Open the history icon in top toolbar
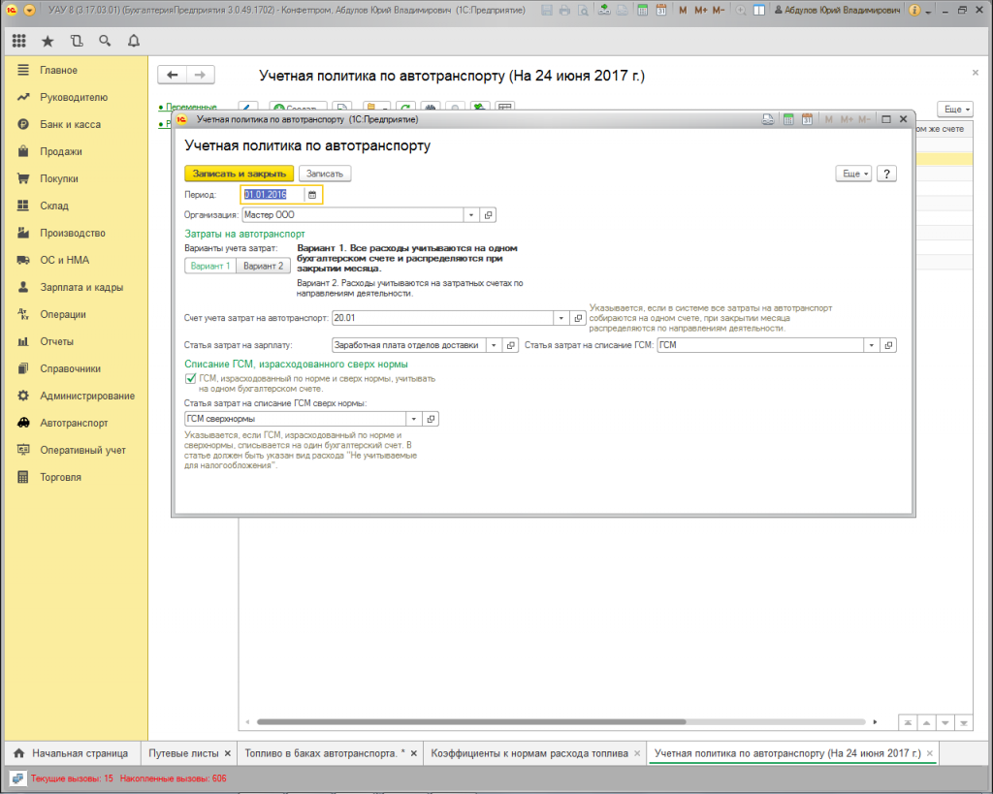 [77, 41]
